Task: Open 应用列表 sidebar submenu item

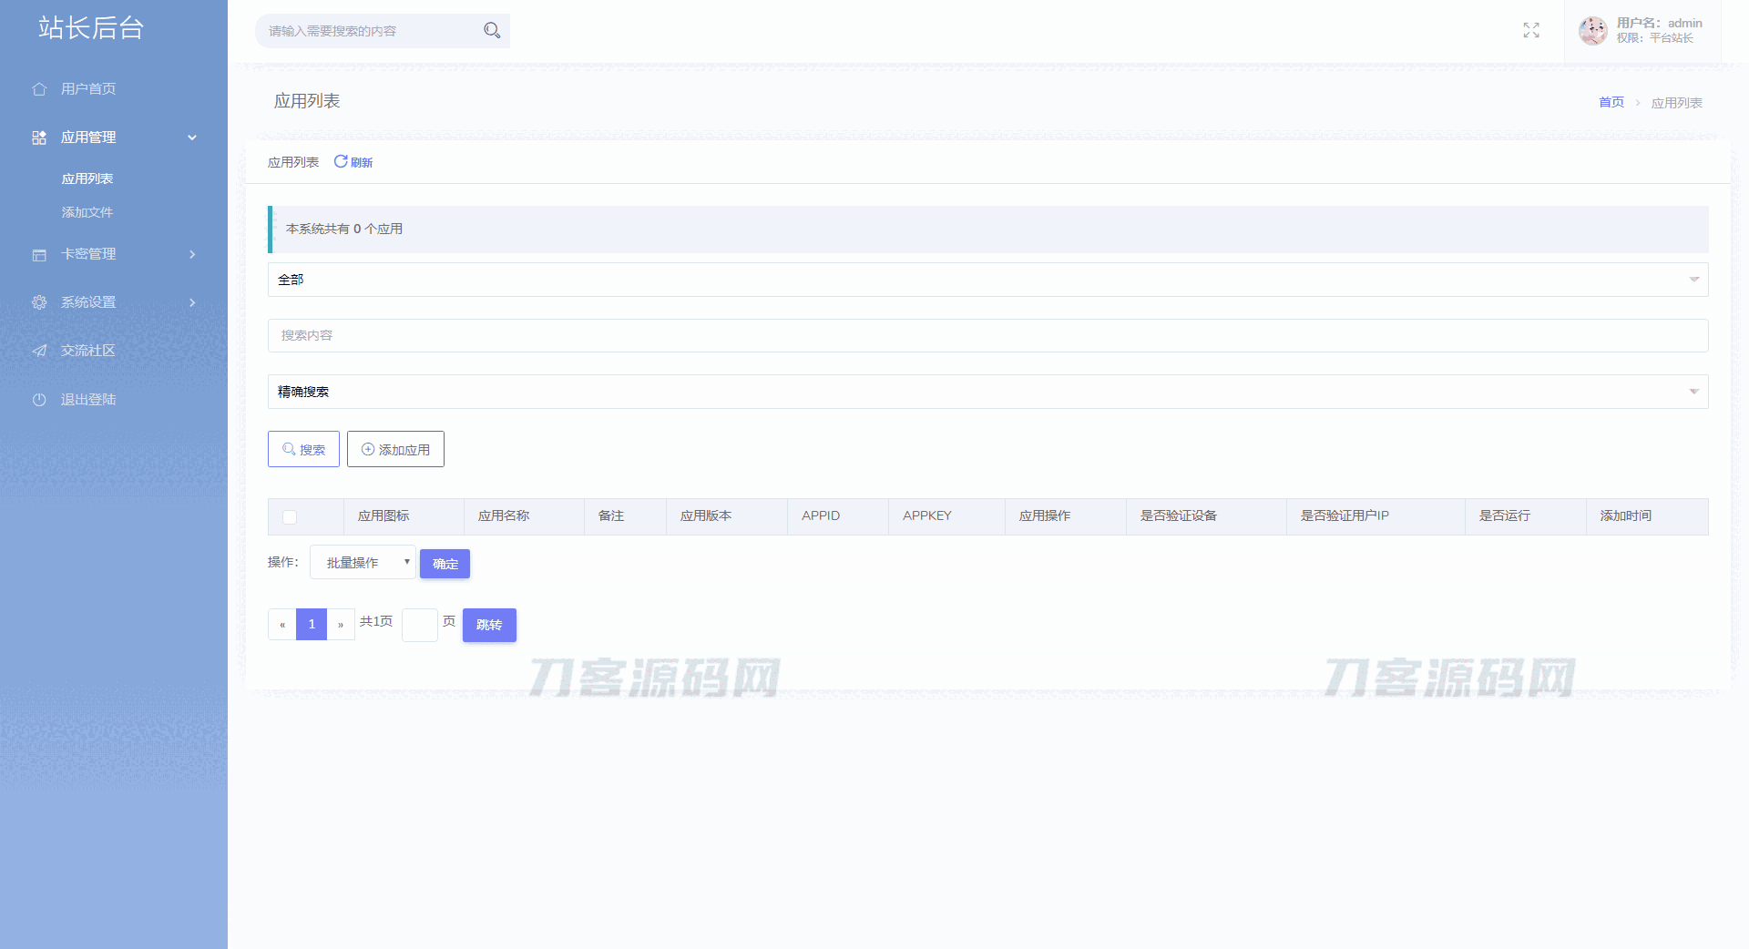Action: tap(87, 179)
